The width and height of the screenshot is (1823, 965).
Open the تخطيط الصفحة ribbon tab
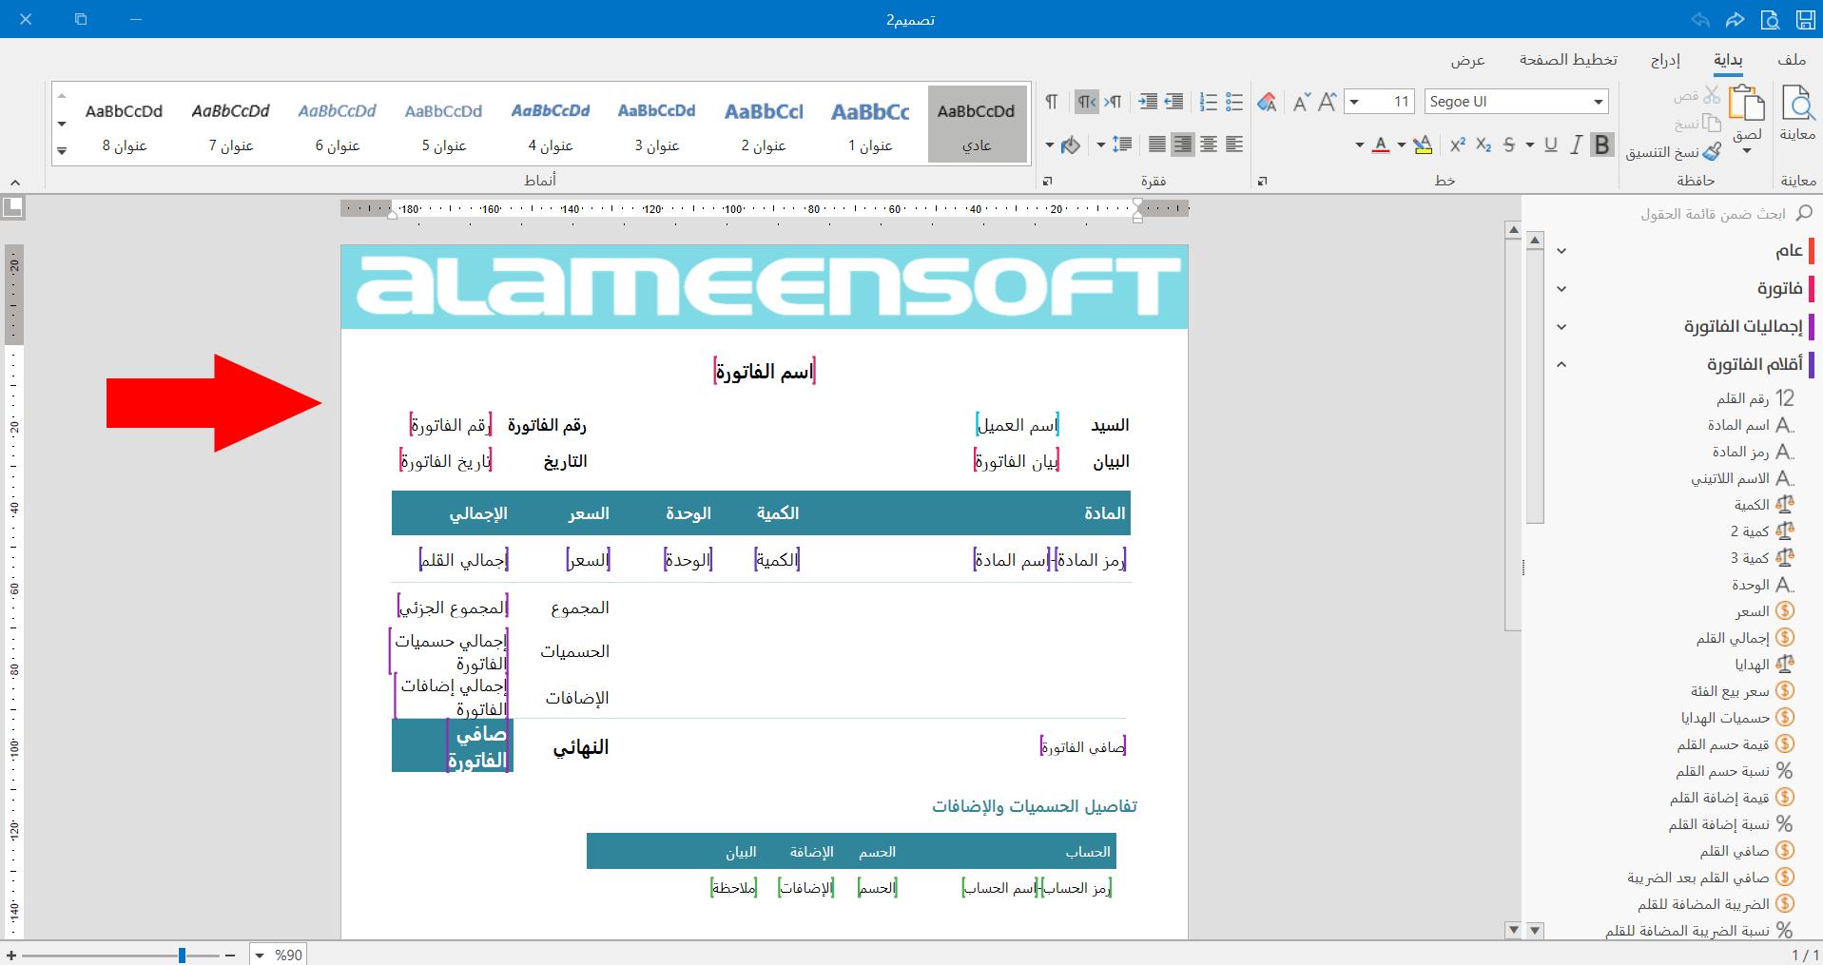(x=1568, y=60)
